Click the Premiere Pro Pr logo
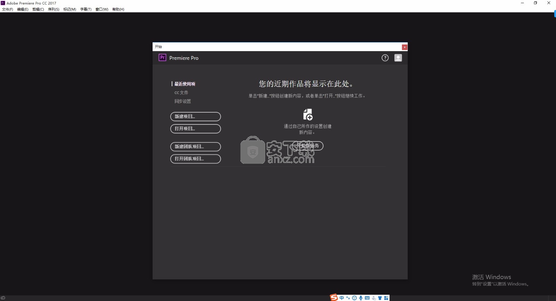The height and width of the screenshot is (301, 556). coord(162,58)
